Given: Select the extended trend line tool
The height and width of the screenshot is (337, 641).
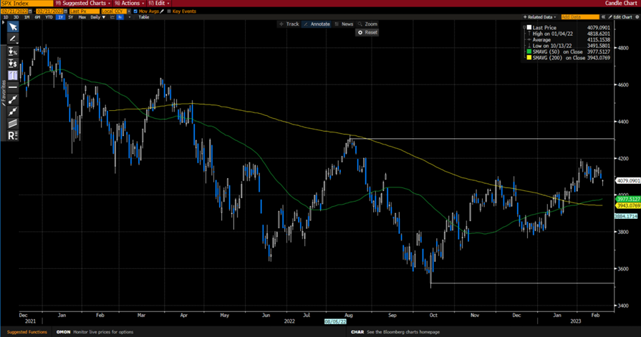Looking at the screenshot, I should coord(13,111).
